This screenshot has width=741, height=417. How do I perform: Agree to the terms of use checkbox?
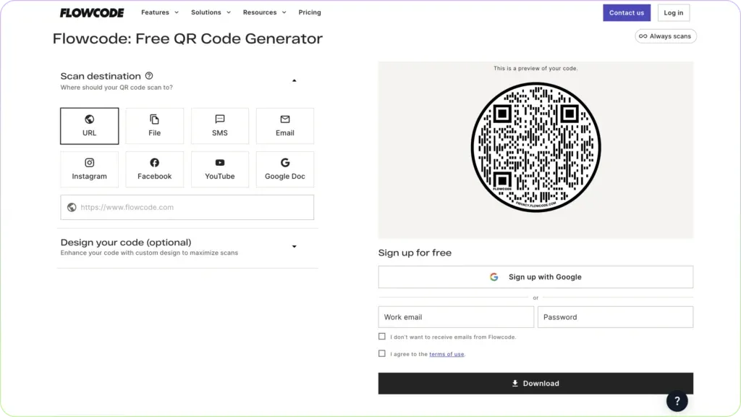tap(381, 353)
